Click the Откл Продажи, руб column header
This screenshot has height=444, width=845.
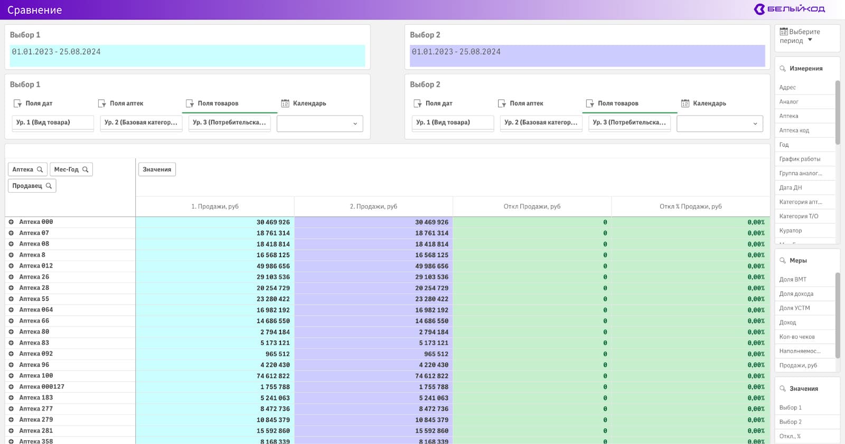(532, 206)
